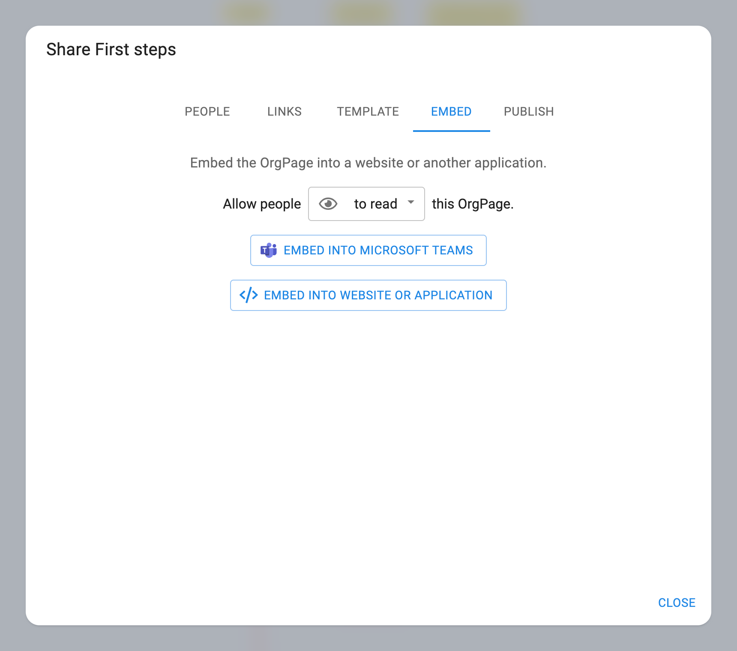Image resolution: width=737 pixels, height=651 pixels.
Task: Expand the permission dropdown arrow
Action: (411, 202)
